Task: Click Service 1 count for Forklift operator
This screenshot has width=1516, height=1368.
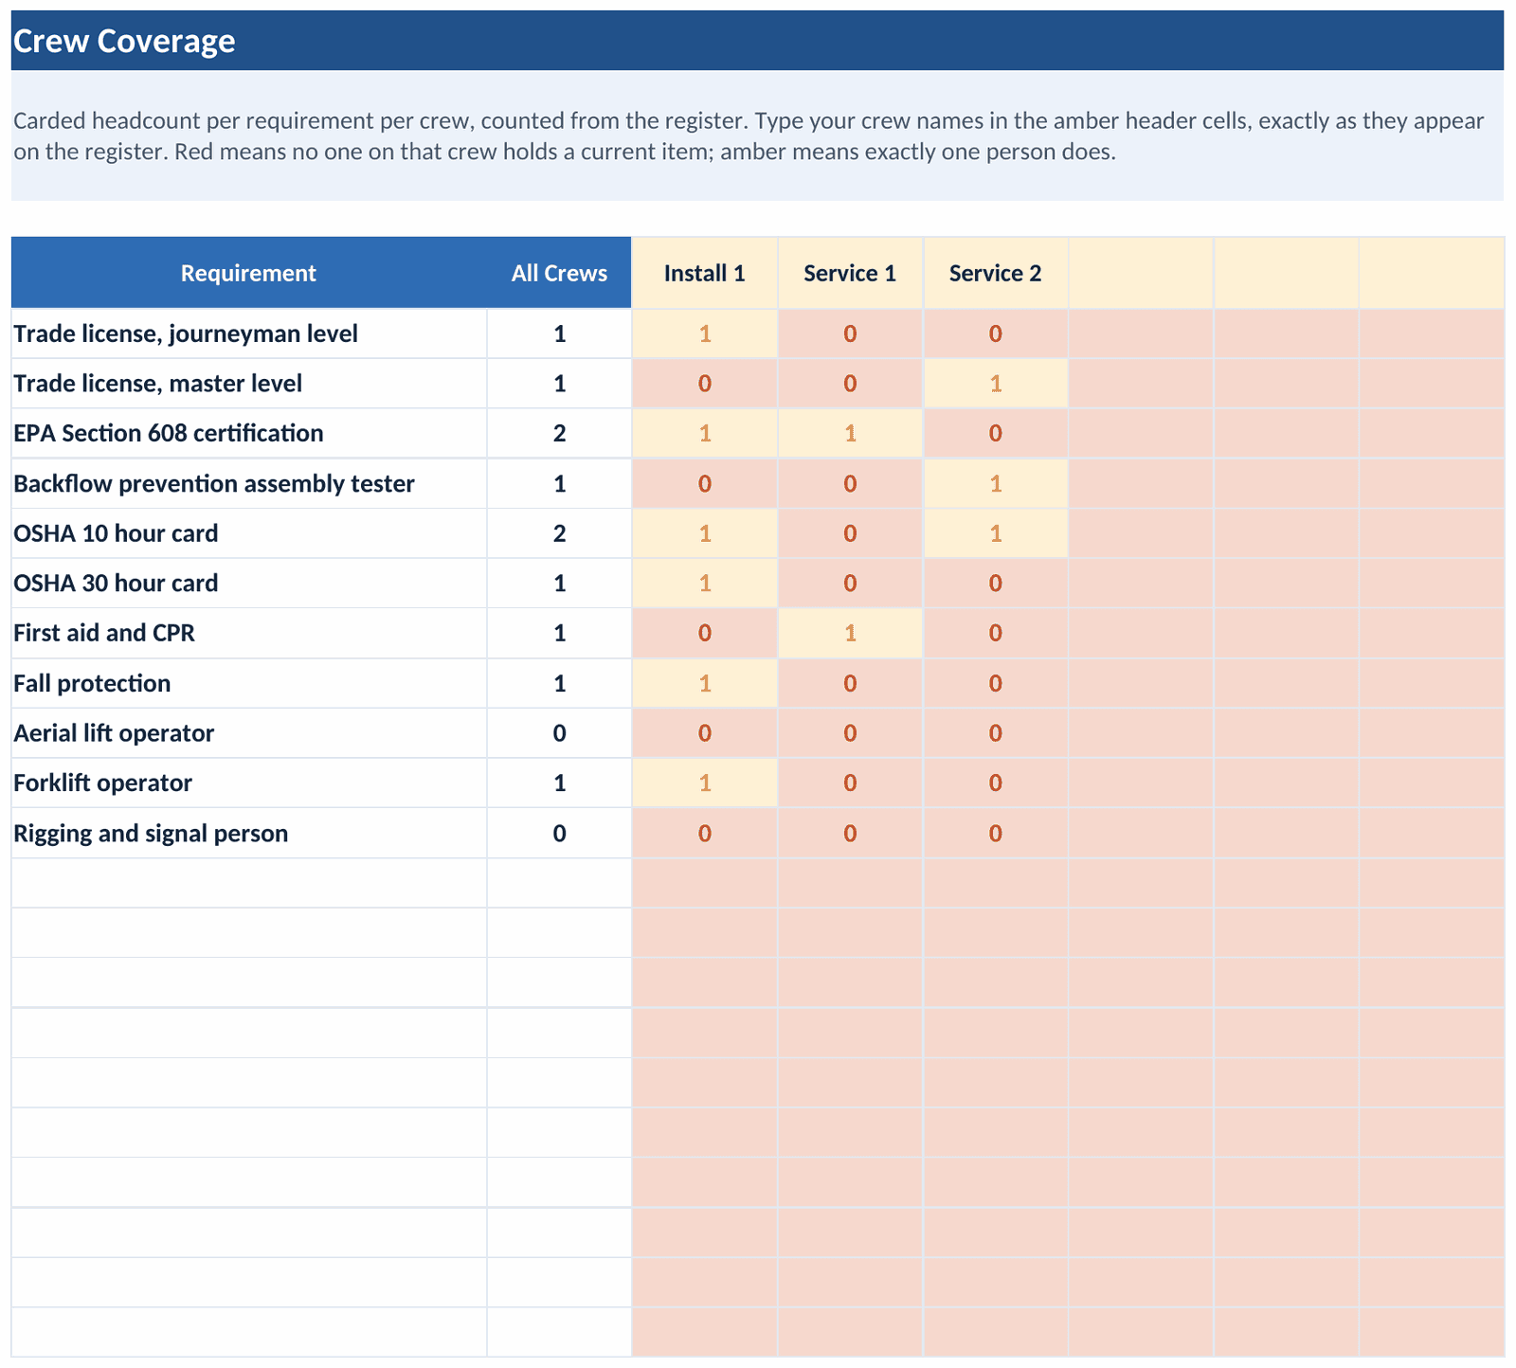Action: click(850, 783)
